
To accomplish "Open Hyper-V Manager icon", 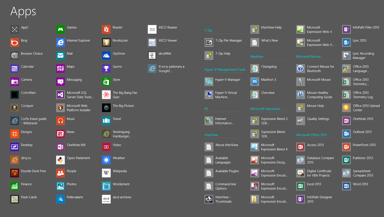I will coord(209,81).
